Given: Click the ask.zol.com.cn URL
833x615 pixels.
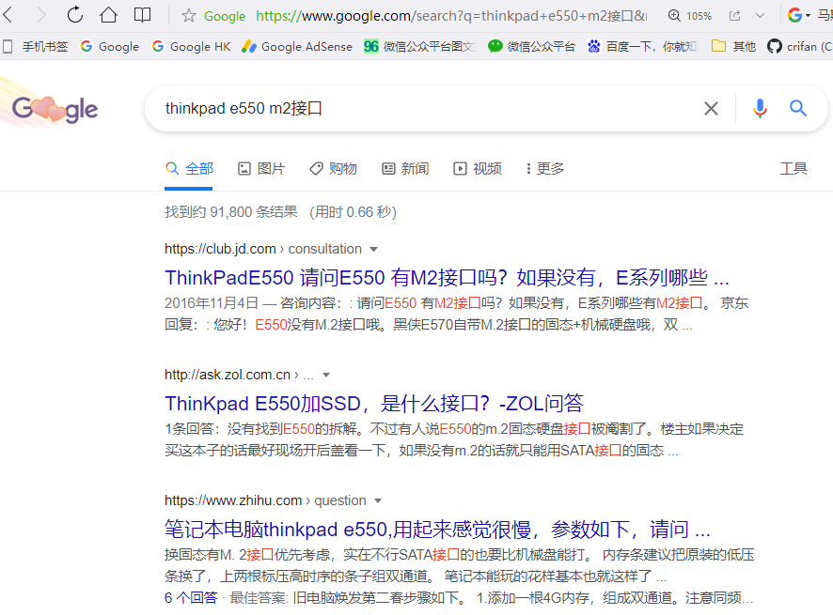Looking at the screenshot, I should coord(239,375).
